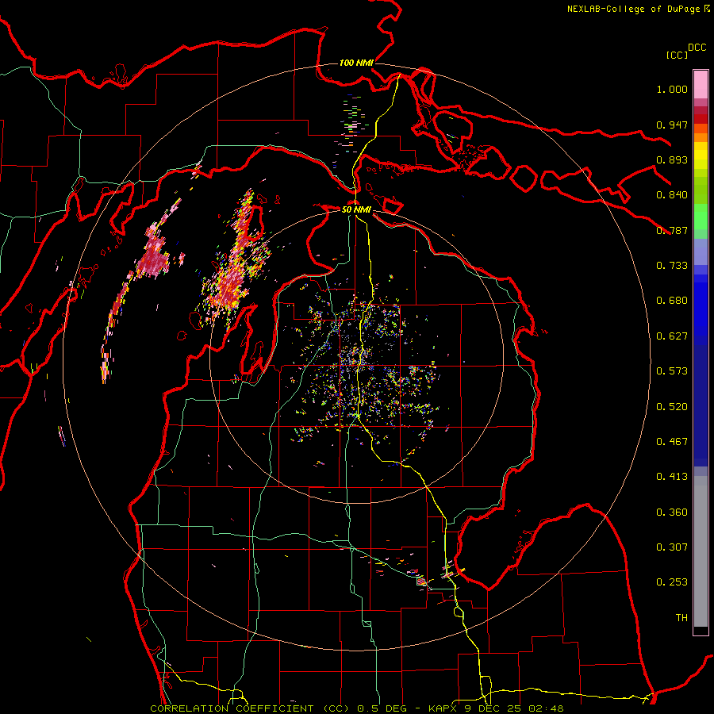Click the 0.787 color scale value

[672, 230]
